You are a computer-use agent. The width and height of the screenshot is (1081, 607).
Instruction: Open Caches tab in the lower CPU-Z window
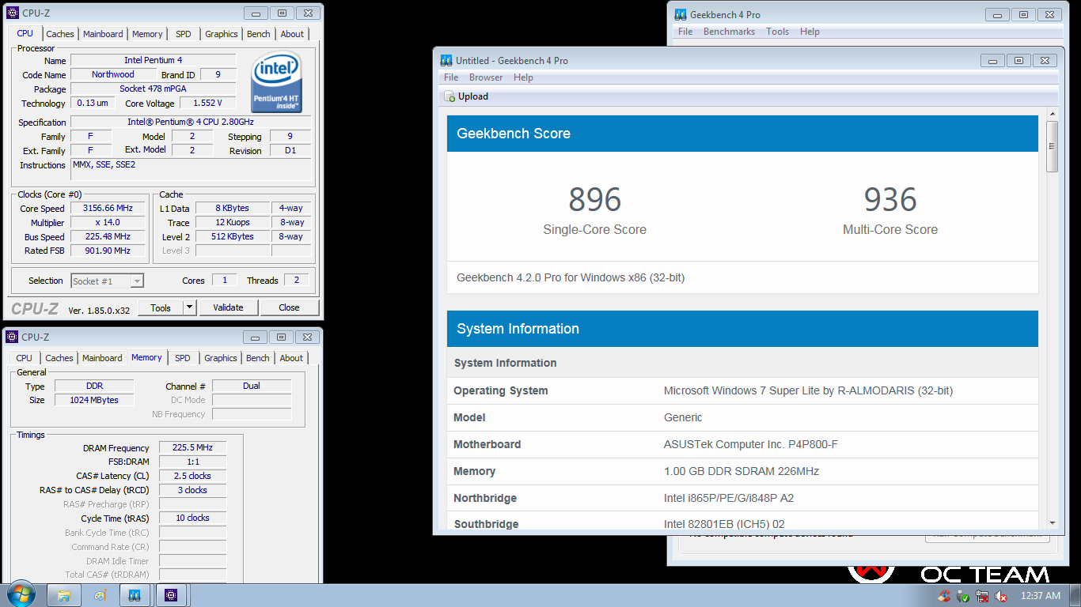[x=59, y=358]
